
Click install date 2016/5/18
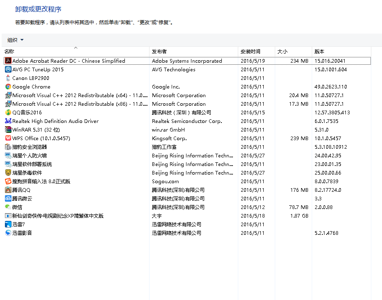point(253,216)
